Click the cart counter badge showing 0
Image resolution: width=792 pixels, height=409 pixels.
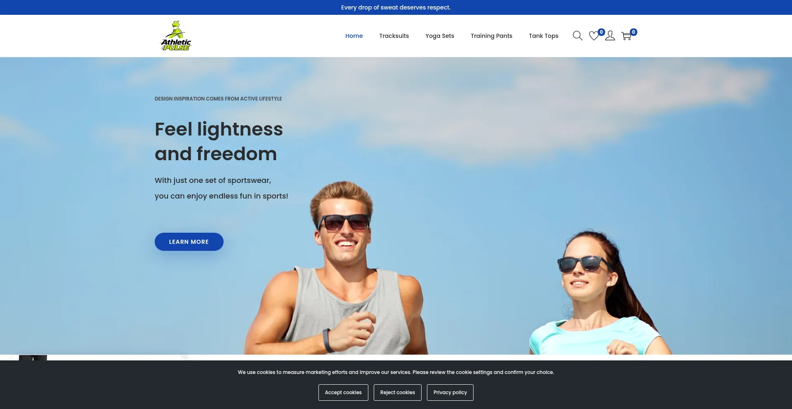(x=634, y=32)
